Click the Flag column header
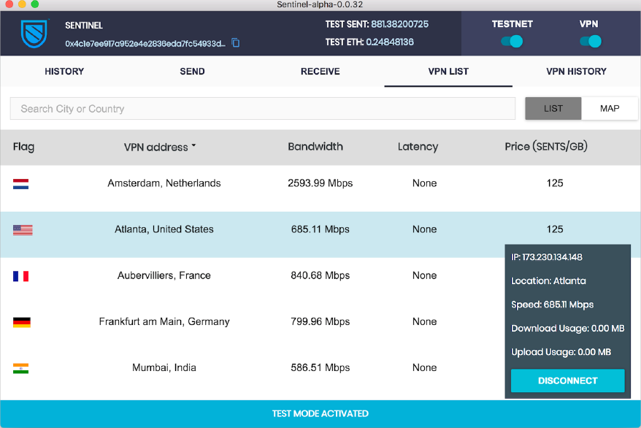The image size is (641, 428). tap(23, 147)
